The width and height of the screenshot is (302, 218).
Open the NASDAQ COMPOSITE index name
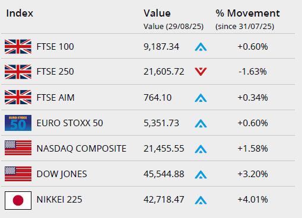pos(81,149)
